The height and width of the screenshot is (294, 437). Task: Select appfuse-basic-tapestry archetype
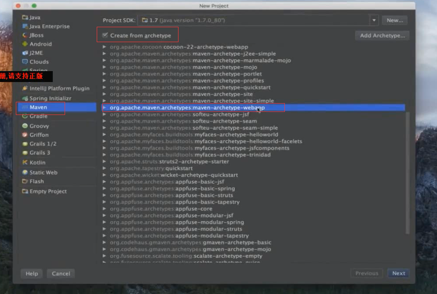pos(175,202)
